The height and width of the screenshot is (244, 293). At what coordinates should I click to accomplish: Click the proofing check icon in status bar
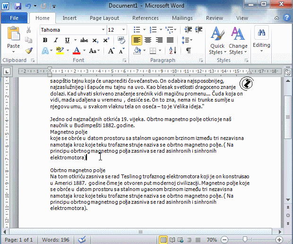tap(82, 240)
